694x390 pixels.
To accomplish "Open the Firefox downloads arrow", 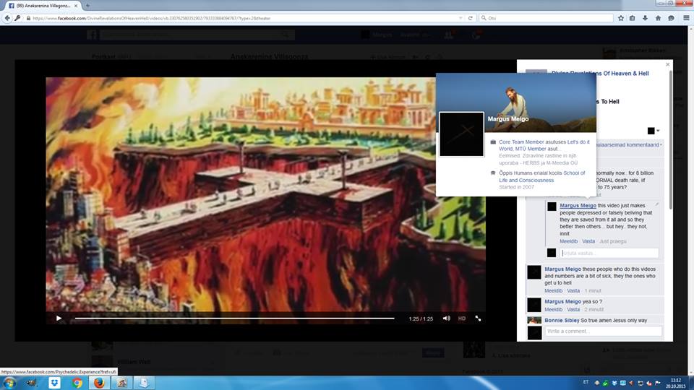I will click(645, 18).
